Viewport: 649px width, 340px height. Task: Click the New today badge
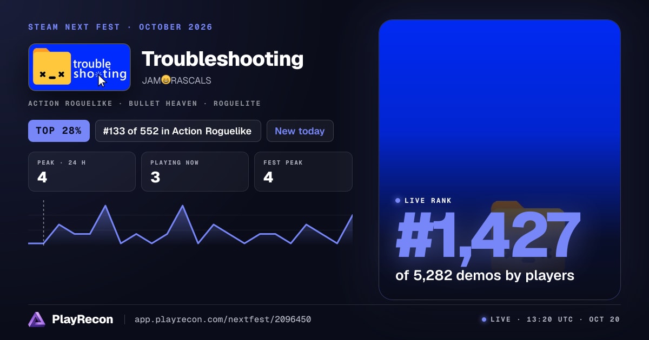click(300, 131)
